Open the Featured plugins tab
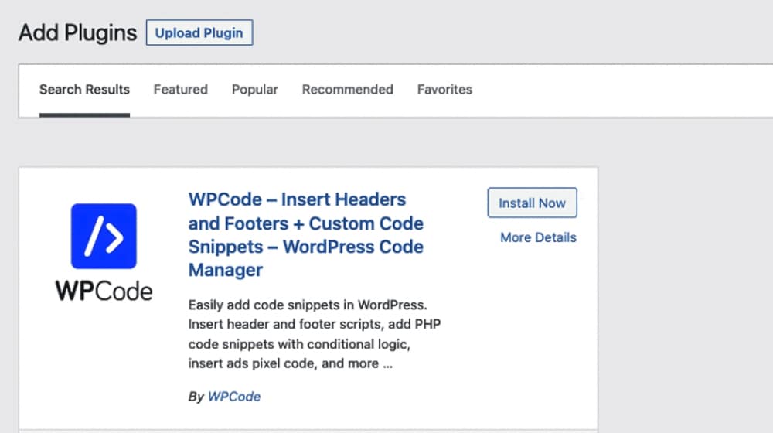 click(x=180, y=90)
